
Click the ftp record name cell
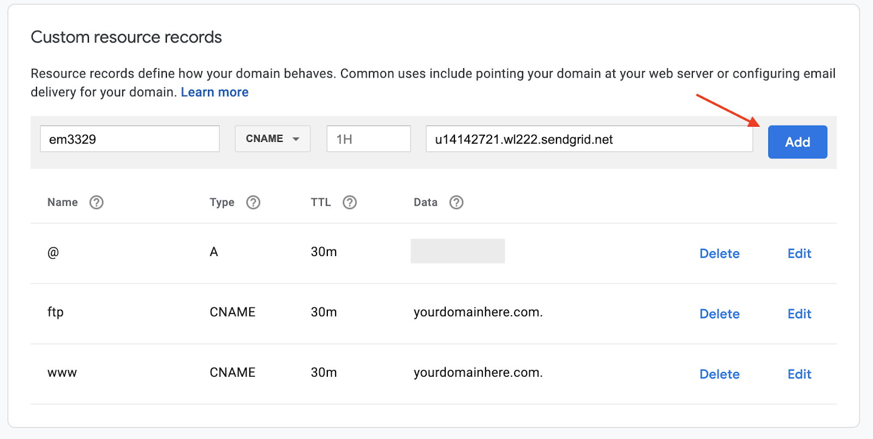[56, 312]
